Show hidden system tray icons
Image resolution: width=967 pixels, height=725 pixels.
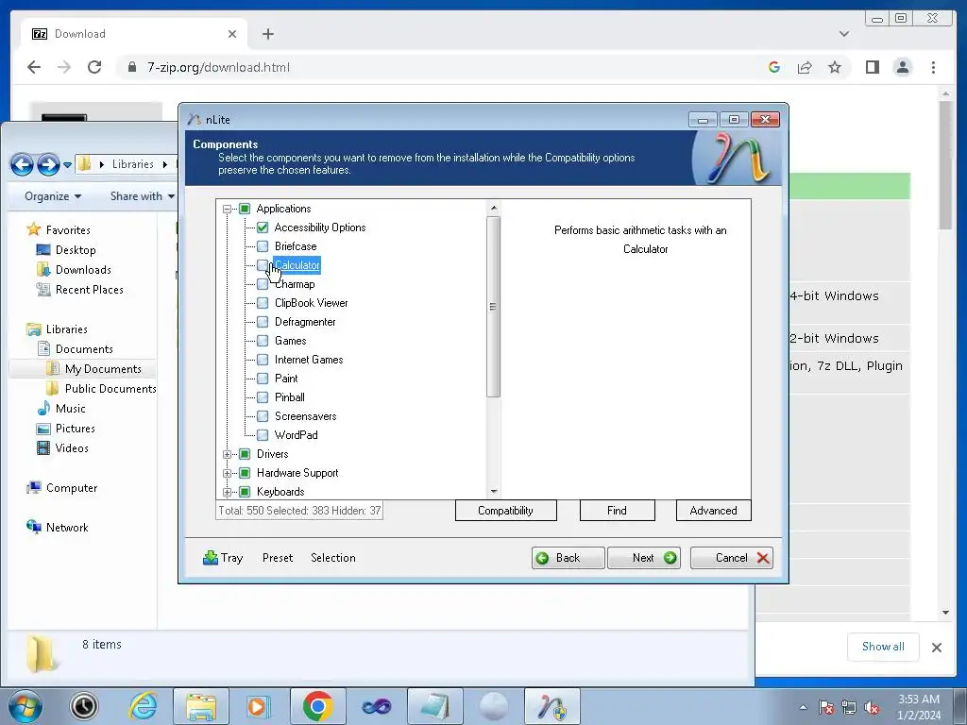tap(803, 708)
